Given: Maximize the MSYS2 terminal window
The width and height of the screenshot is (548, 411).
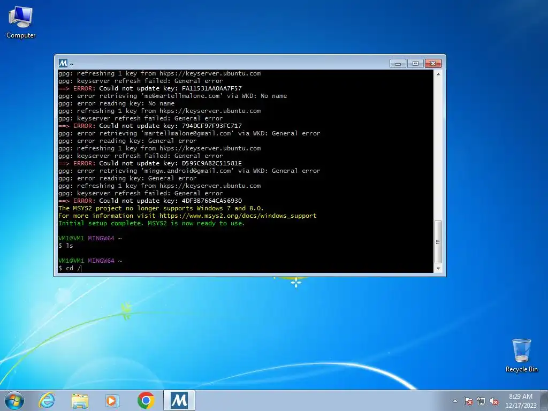Looking at the screenshot, I should [x=415, y=63].
